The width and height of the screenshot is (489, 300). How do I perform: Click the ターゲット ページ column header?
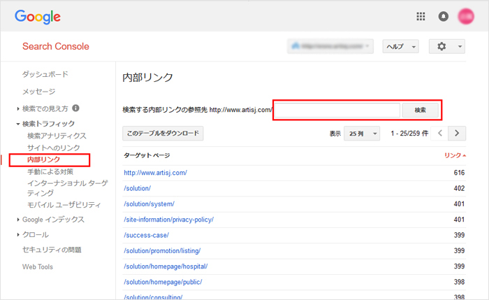point(147,155)
